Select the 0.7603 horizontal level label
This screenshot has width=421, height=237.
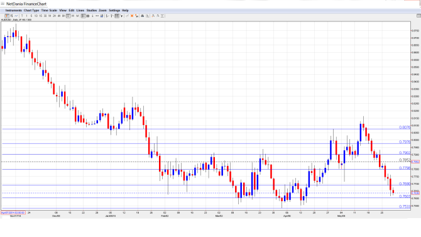(405, 196)
